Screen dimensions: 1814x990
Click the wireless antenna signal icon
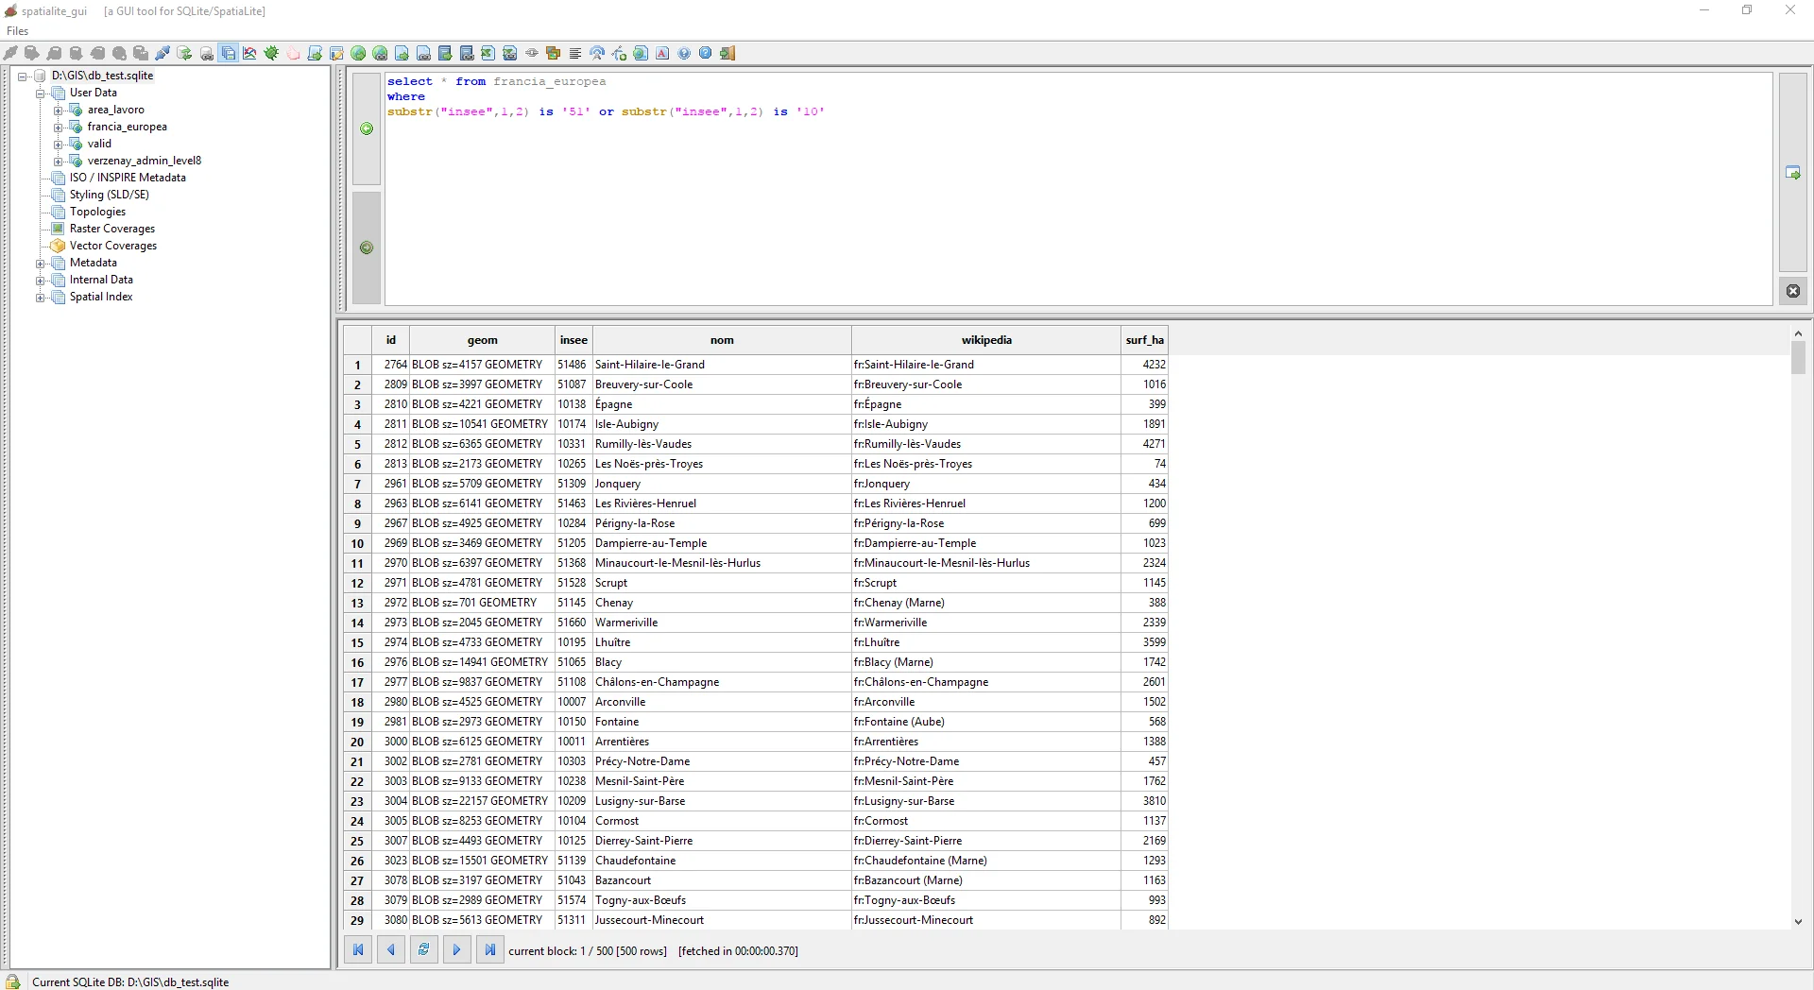coord(597,53)
